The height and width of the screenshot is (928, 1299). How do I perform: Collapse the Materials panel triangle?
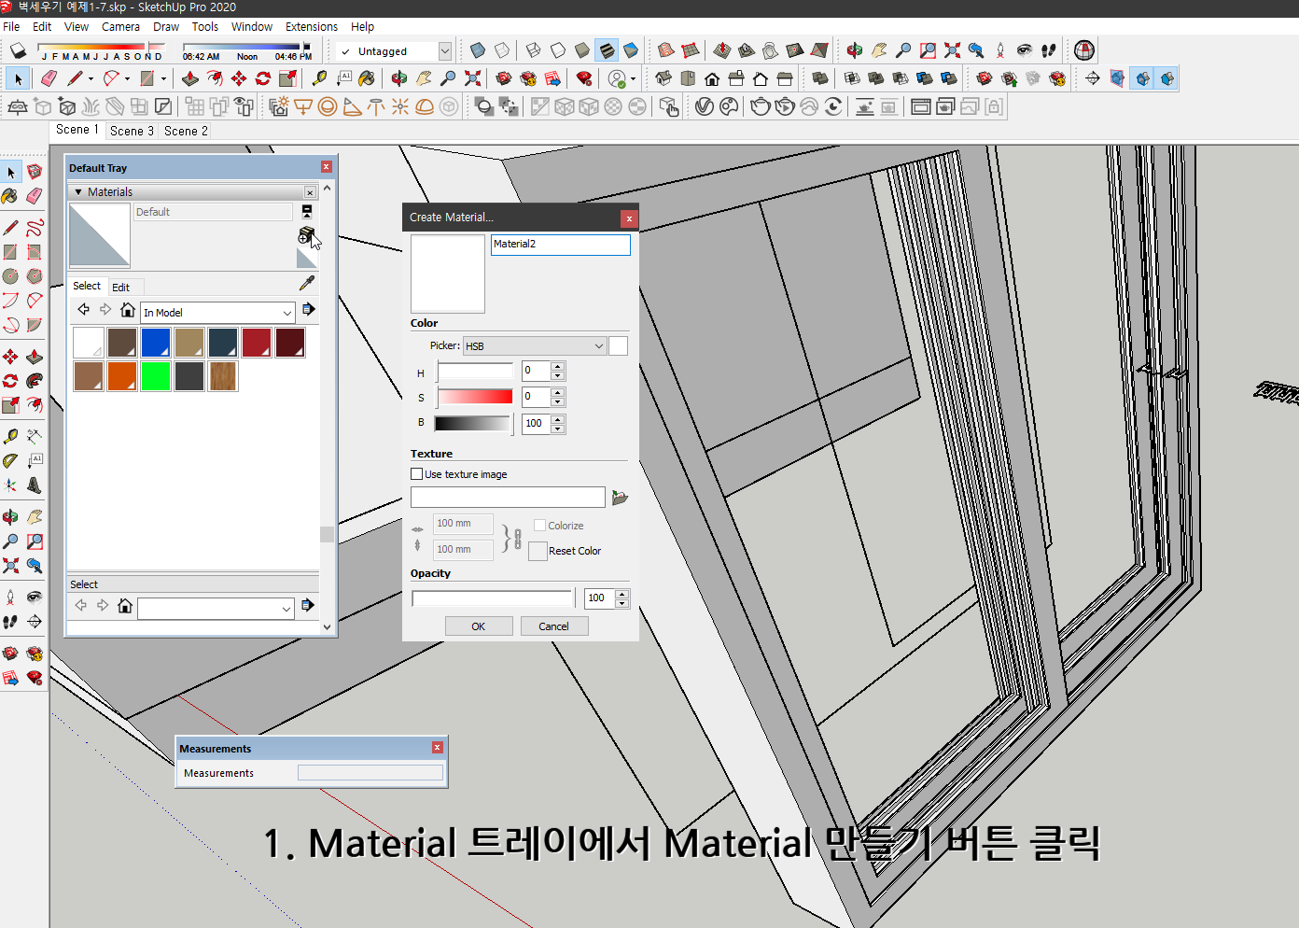[x=78, y=192]
